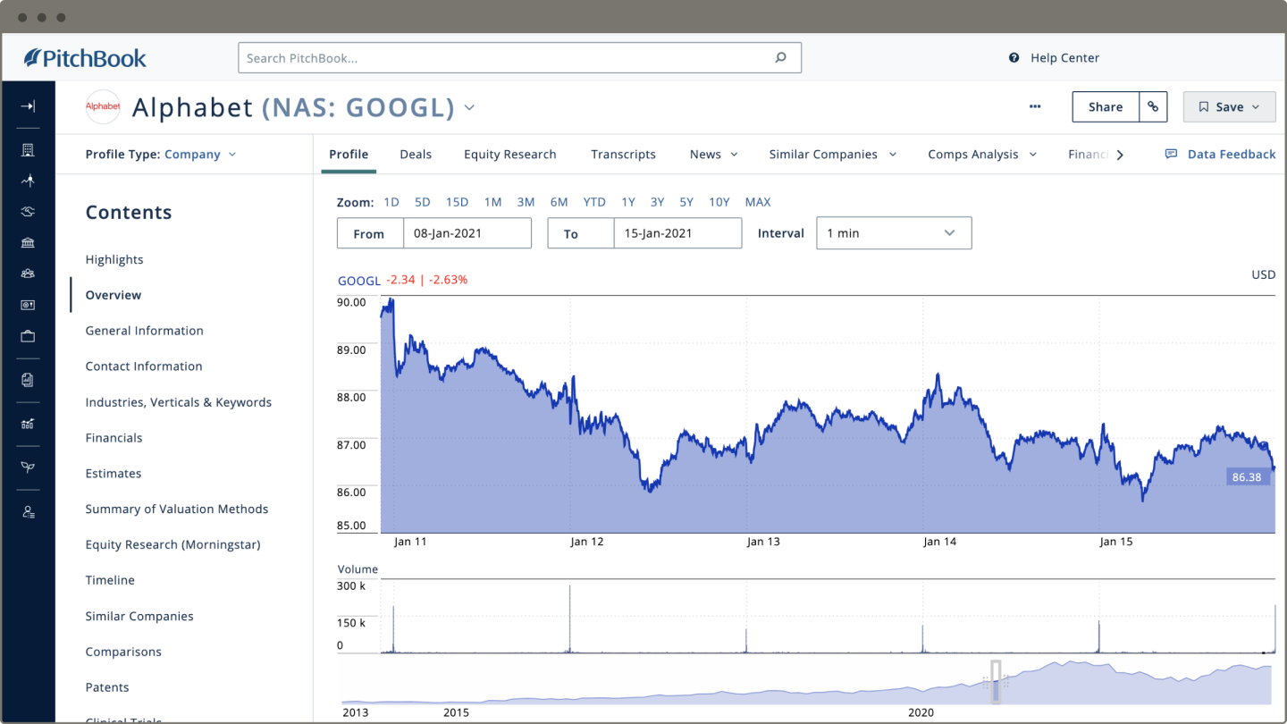Click the search magnifier icon

pos(780,58)
